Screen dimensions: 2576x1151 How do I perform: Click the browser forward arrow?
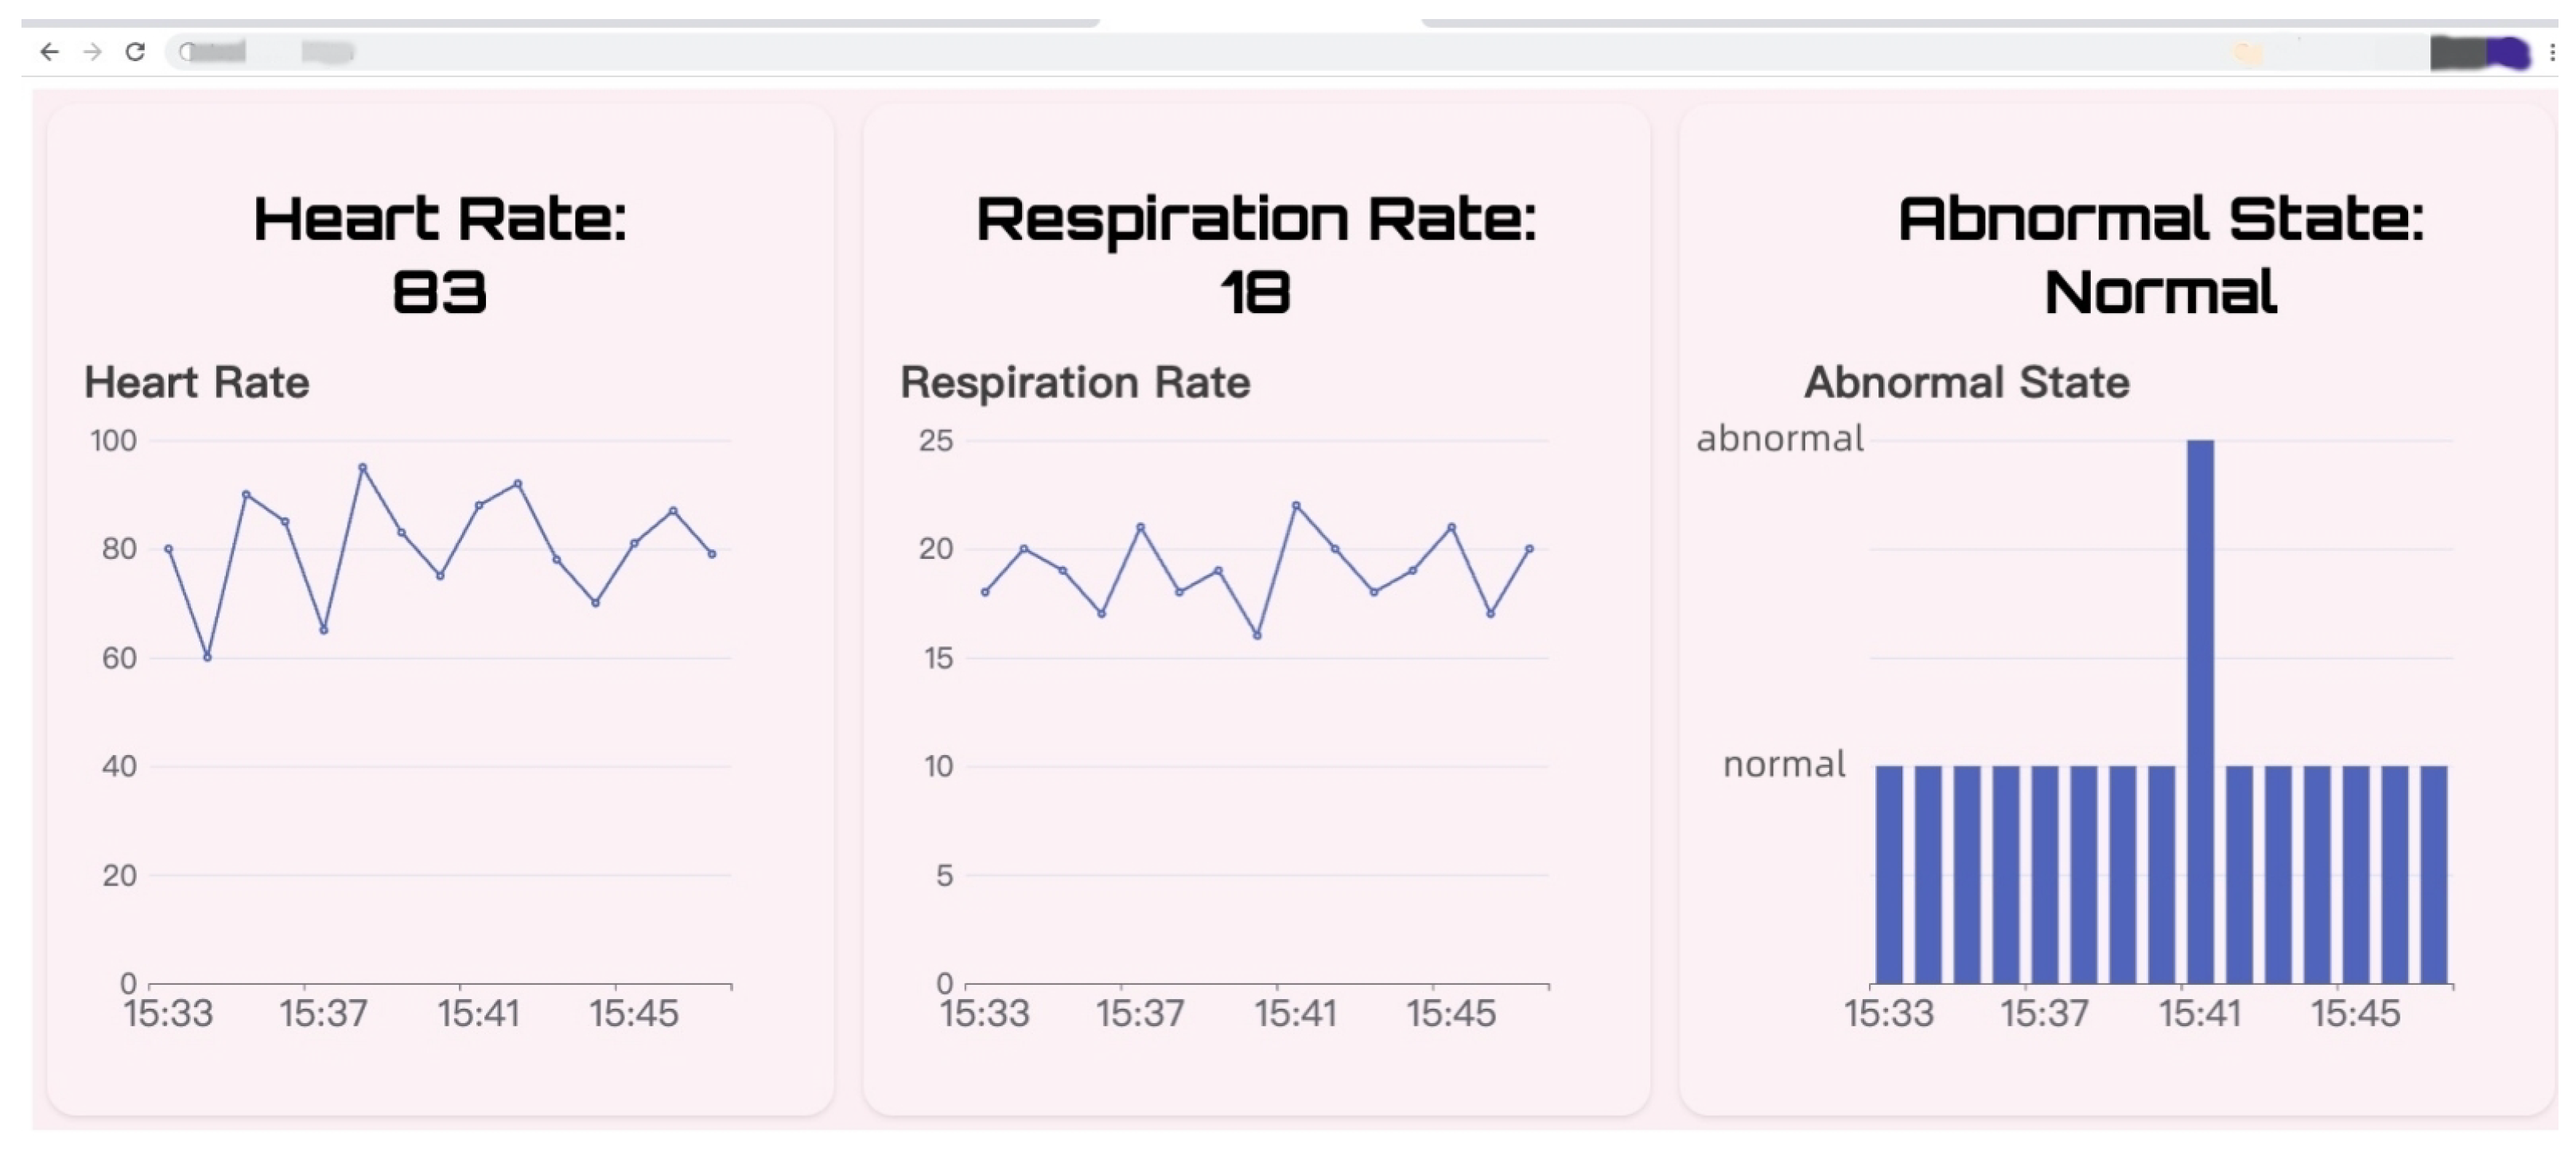pyautogui.click(x=92, y=52)
